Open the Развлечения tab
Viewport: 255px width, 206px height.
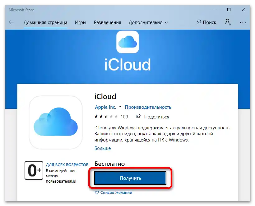(107, 22)
